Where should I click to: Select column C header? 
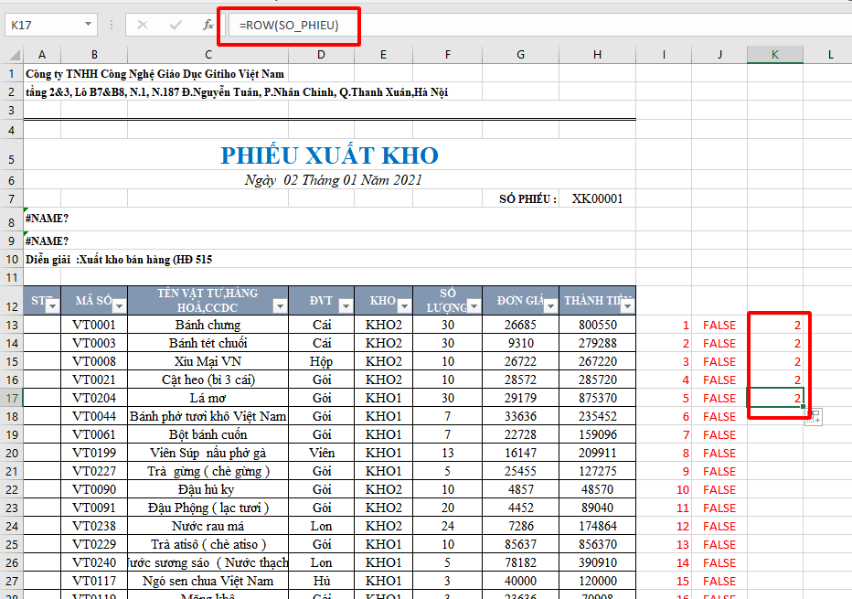(x=208, y=54)
